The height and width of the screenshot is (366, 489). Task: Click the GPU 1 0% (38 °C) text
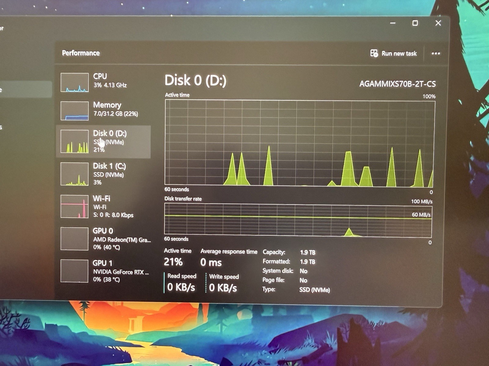point(107,279)
